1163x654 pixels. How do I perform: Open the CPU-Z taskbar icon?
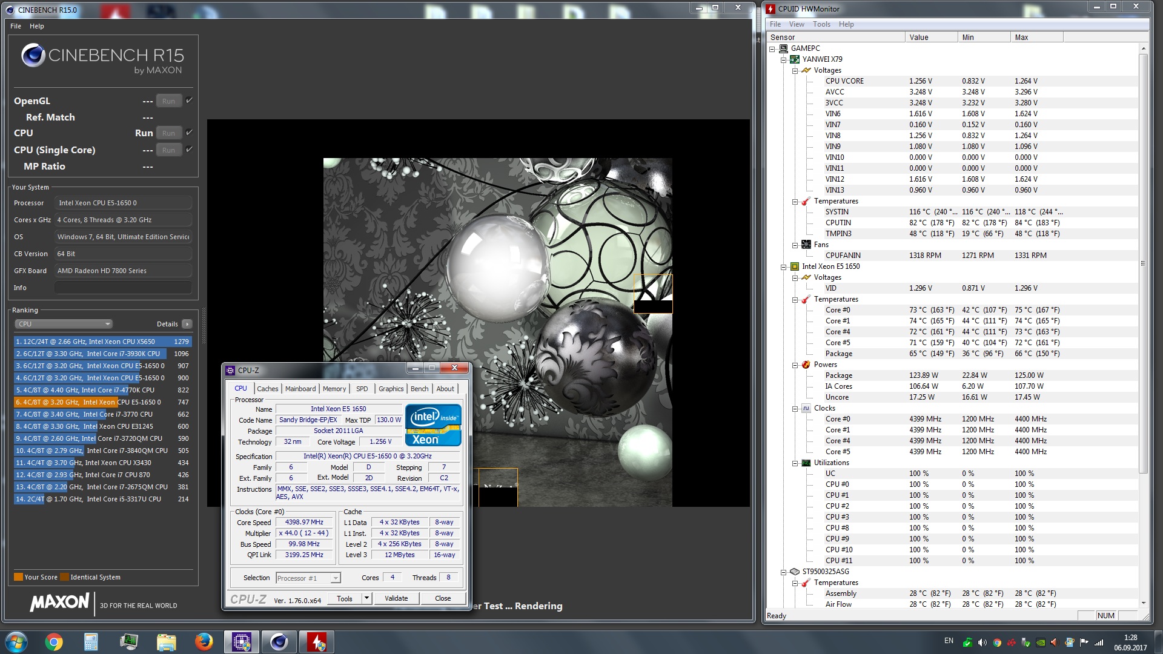point(241,642)
